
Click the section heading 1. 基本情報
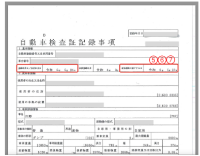(x=26, y=48)
